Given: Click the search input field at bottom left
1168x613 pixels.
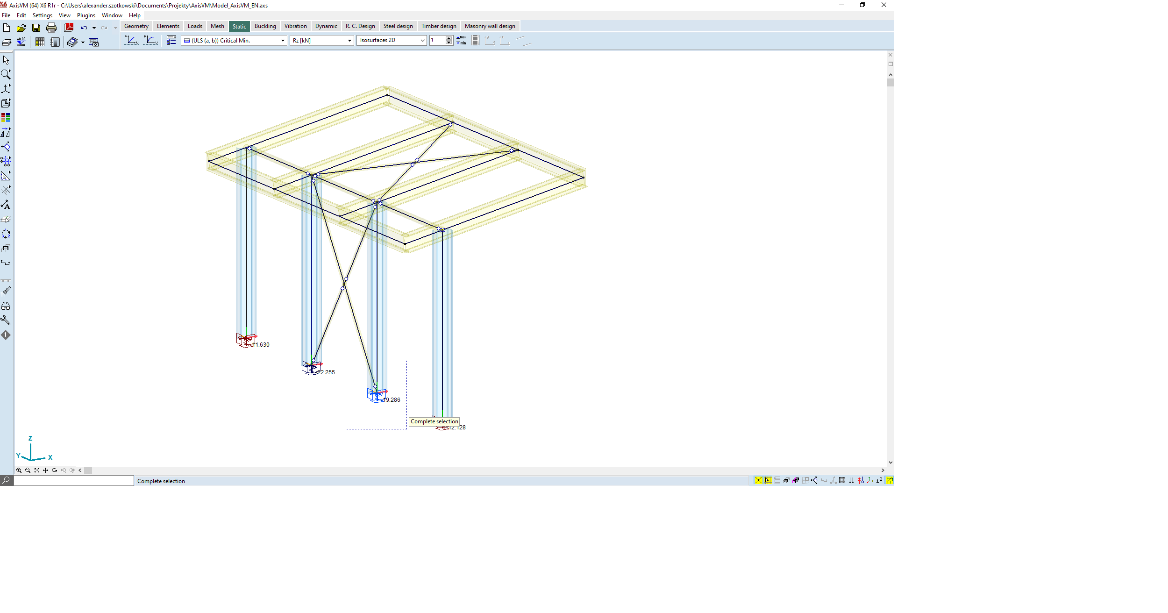Looking at the screenshot, I should 74,481.
